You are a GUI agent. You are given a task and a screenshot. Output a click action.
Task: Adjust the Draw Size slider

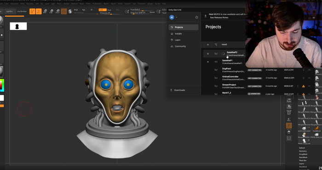[143, 13]
